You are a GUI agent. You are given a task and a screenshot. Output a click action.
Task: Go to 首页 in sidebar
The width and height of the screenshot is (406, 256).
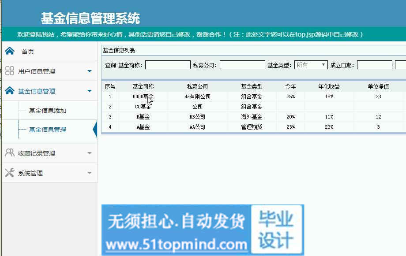pos(28,52)
